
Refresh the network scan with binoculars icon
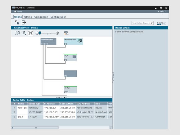tap(17, 22)
